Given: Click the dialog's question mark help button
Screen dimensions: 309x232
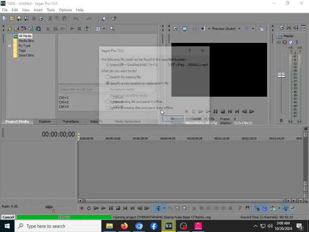Looking at the screenshot, I should tap(190, 50).
